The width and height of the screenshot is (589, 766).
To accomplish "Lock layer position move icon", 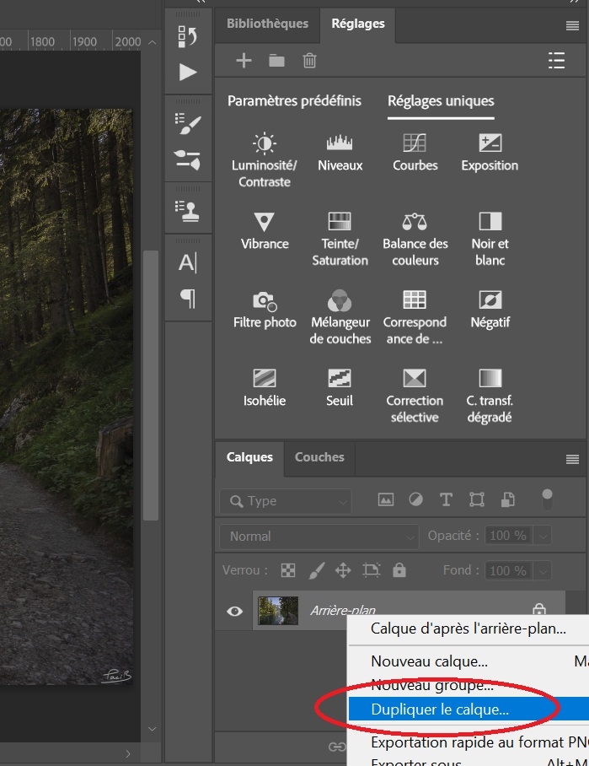I will (343, 570).
